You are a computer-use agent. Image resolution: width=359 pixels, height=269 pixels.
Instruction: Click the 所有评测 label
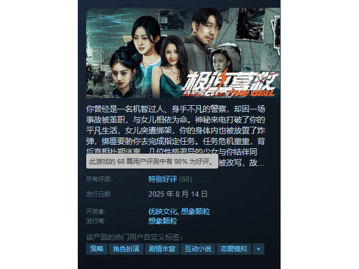(99, 179)
